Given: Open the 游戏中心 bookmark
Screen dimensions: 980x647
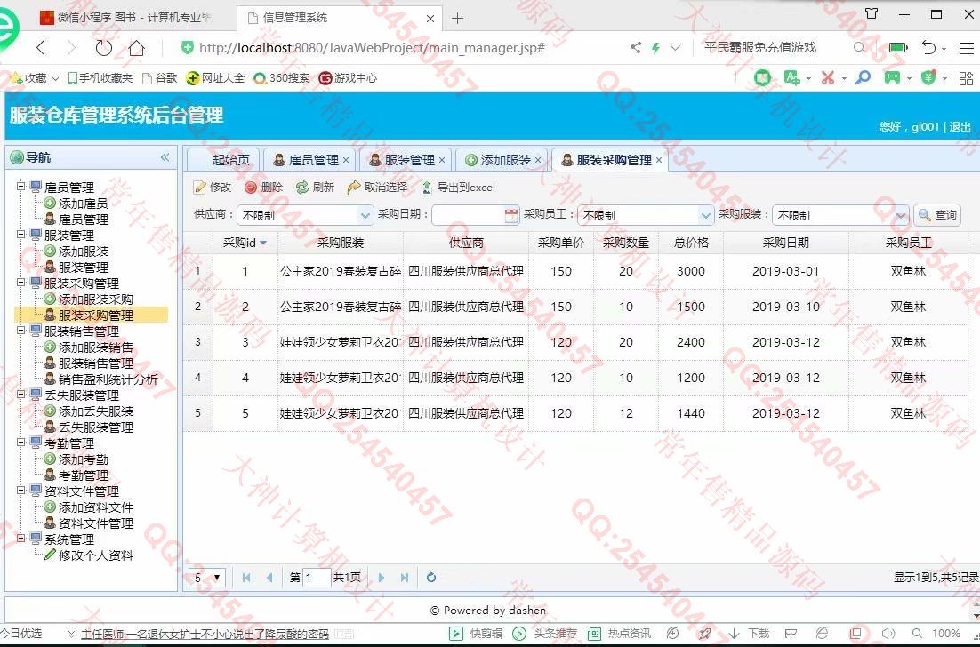Looking at the screenshot, I should [x=348, y=78].
